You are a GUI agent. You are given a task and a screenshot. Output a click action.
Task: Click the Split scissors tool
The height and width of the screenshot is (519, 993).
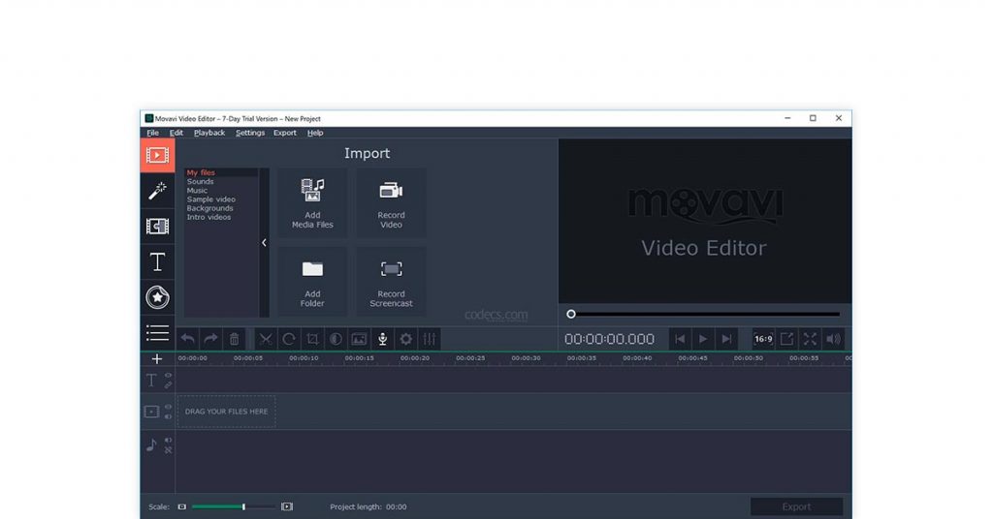(x=266, y=339)
